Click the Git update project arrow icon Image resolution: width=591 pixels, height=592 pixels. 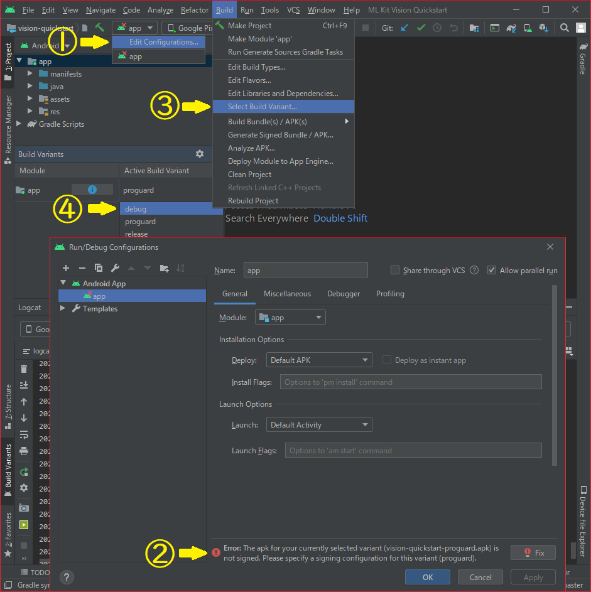pos(404,28)
